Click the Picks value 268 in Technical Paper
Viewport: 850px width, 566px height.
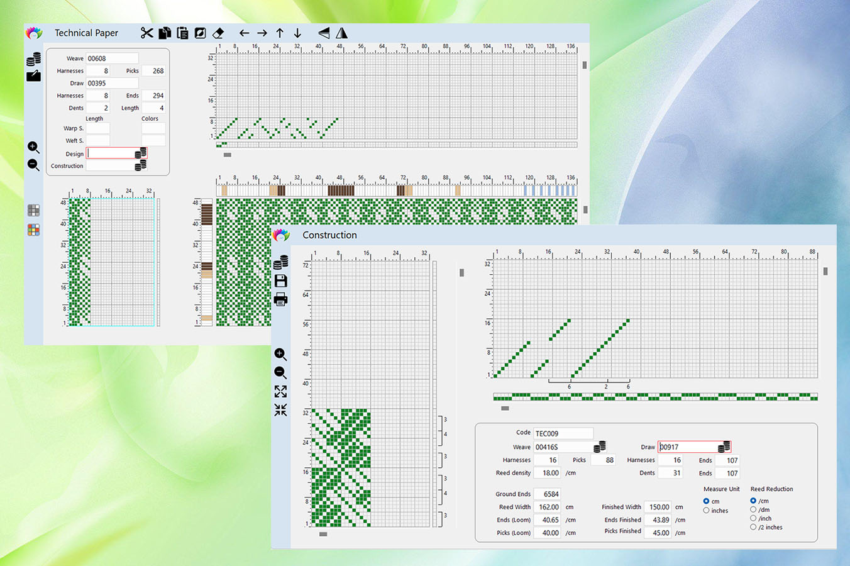[x=153, y=70]
